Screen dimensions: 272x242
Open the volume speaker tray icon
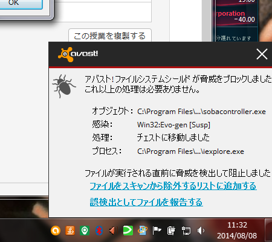[x=201, y=231]
